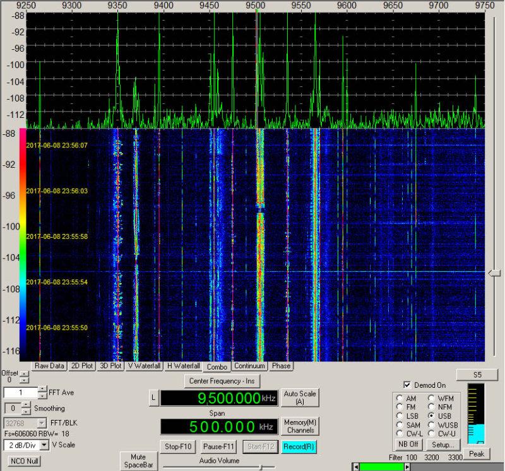Adjust the Audio Volume slider
This screenshot has width=505, height=471.
[261, 467]
